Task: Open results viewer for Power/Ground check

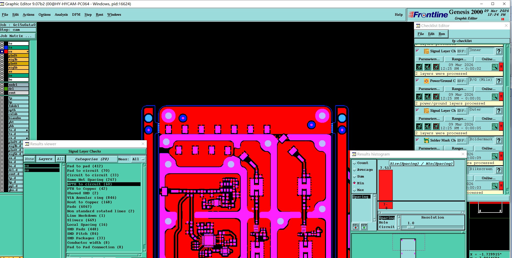Action: pyautogui.click(x=495, y=96)
